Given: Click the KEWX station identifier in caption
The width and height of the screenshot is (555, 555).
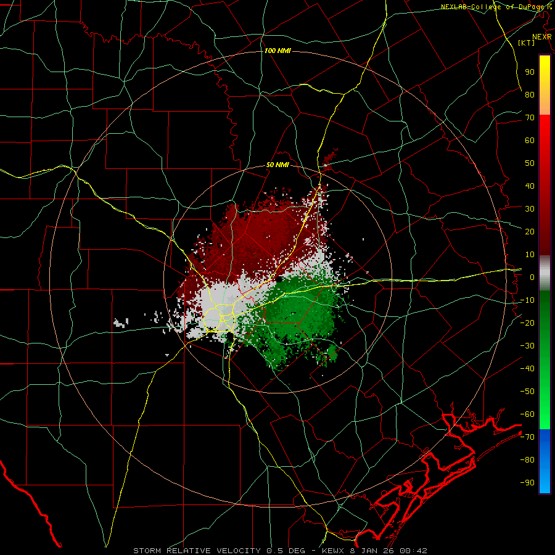Looking at the screenshot, I should click(x=334, y=551).
